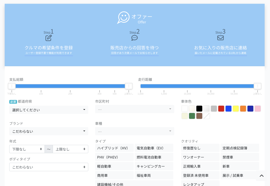This screenshot has width=270, height=186.
Task: Toggle the 修復歴なし quality option
Action: [x=200, y=148]
